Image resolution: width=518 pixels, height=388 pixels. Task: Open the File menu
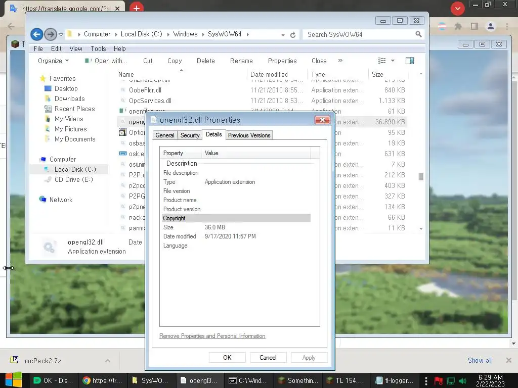coord(38,48)
